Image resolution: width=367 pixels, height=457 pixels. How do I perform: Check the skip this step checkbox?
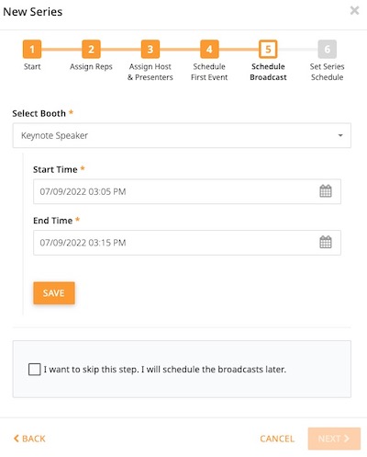point(35,369)
